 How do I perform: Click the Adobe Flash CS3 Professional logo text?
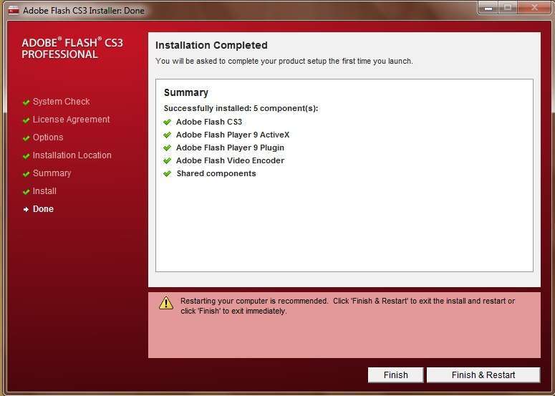[72, 48]
